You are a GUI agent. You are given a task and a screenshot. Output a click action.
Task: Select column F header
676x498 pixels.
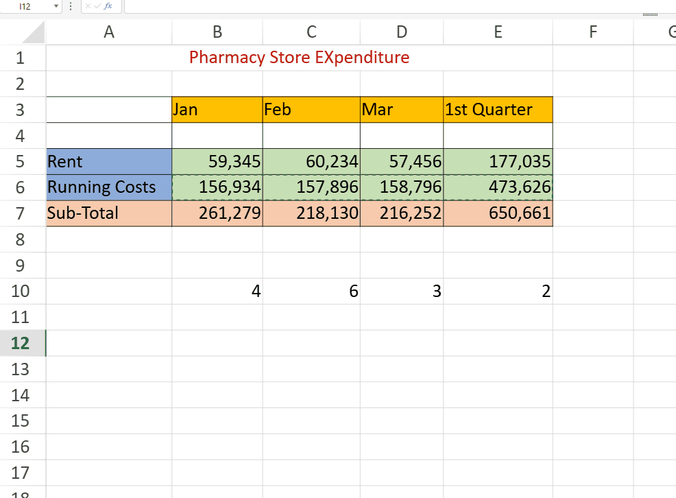pos(593,32)
